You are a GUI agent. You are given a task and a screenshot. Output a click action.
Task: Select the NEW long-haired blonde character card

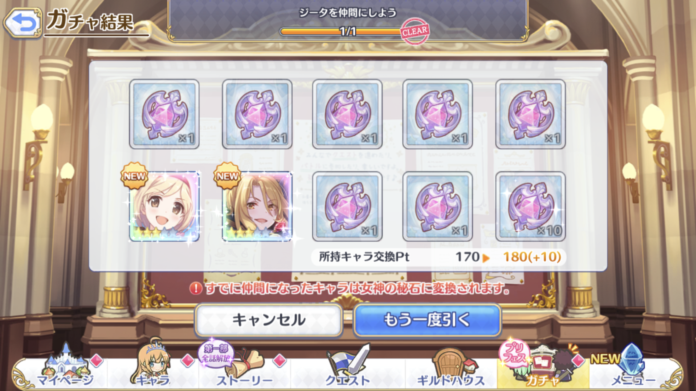coord(257,206)
